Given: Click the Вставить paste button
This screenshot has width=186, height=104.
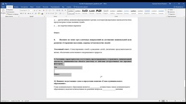Looking at the screenshot, I should (3, 12).
